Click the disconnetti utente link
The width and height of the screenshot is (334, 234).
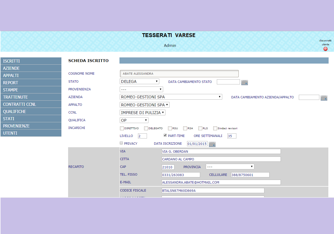tap(325, 42)
